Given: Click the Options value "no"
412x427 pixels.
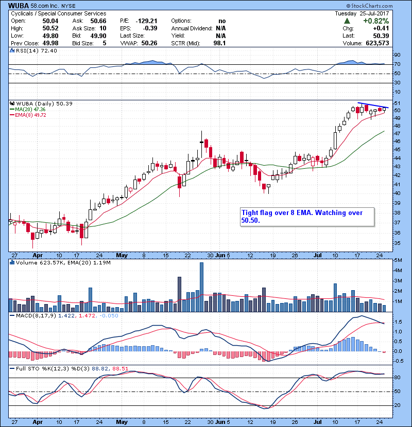Looking at the screenshot, I should click(x=222, y=21).
